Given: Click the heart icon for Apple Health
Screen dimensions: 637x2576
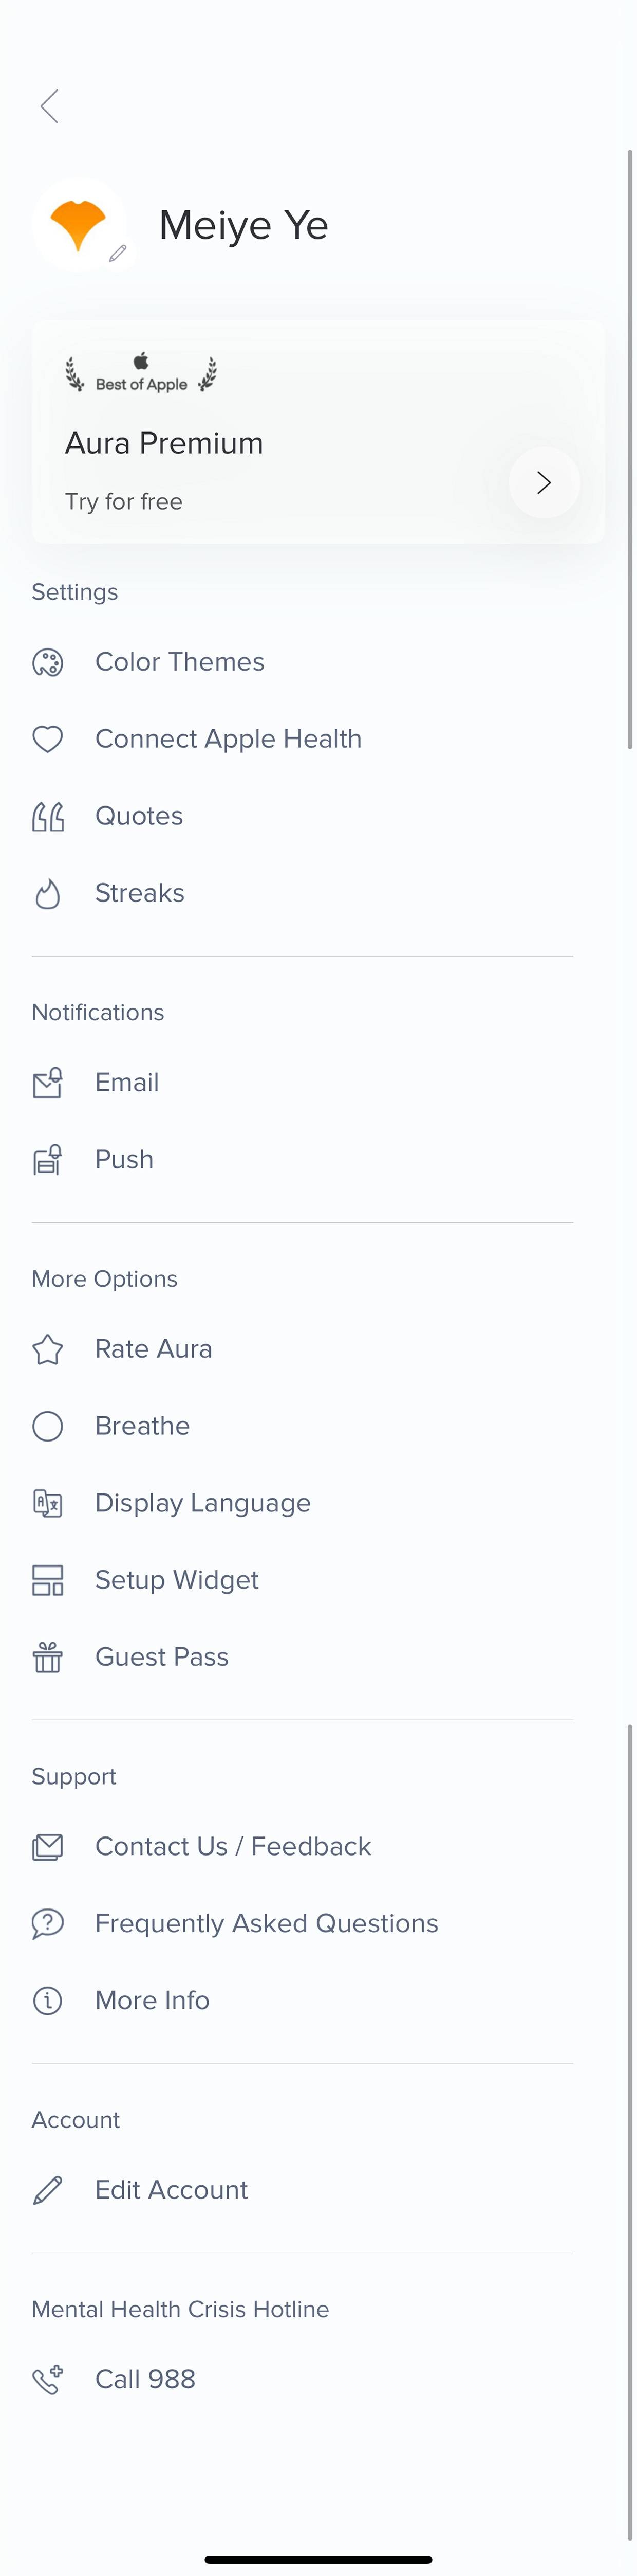Looking at the screenshot, I should tap(48, 739).
